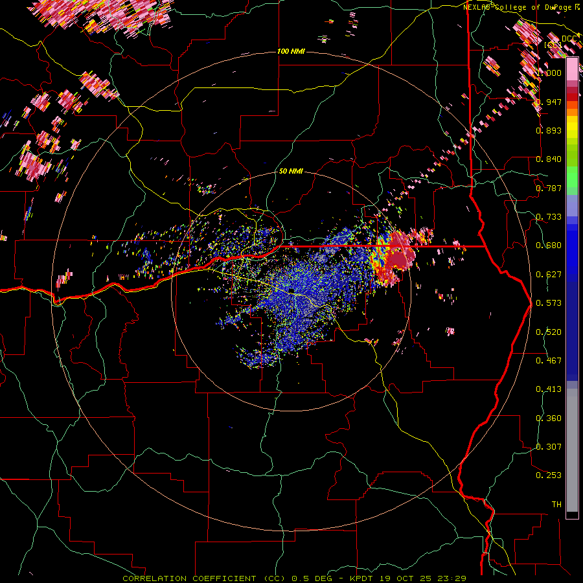Click the 0.360 scale value

(x=549, y=418)
